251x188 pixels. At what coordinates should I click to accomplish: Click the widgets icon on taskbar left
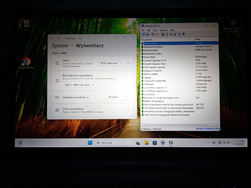pyautogui.click(x=21, y=143)
